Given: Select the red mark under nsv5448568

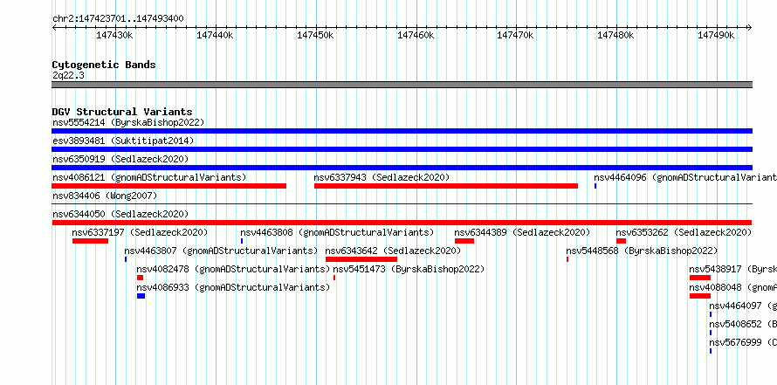Looking at the screenshot, I should 567,259.
